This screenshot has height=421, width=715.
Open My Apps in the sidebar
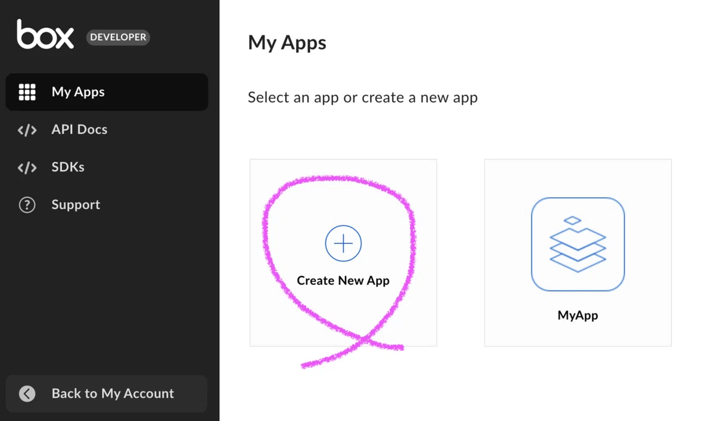107,92
